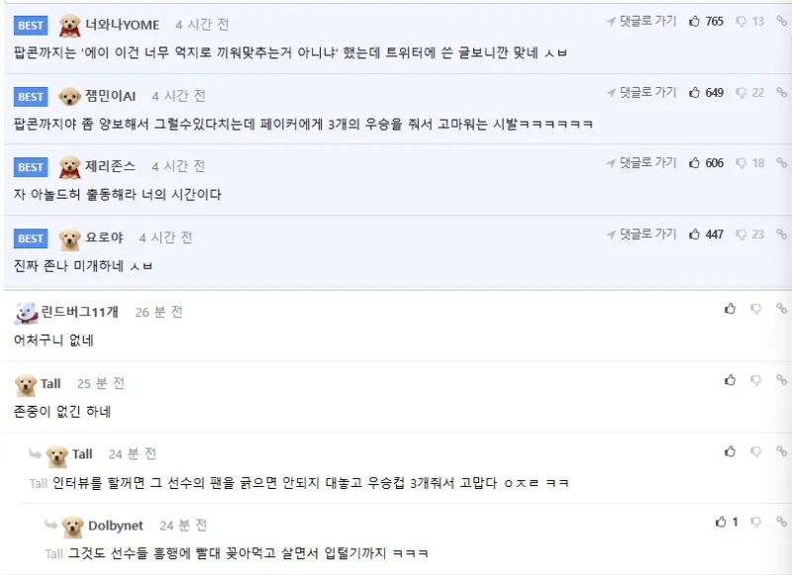Downvote Tall's comment from 25 minutes ago
Image resolution: width=792 pixels, height=575 pixels.
[x=756, y=380]
